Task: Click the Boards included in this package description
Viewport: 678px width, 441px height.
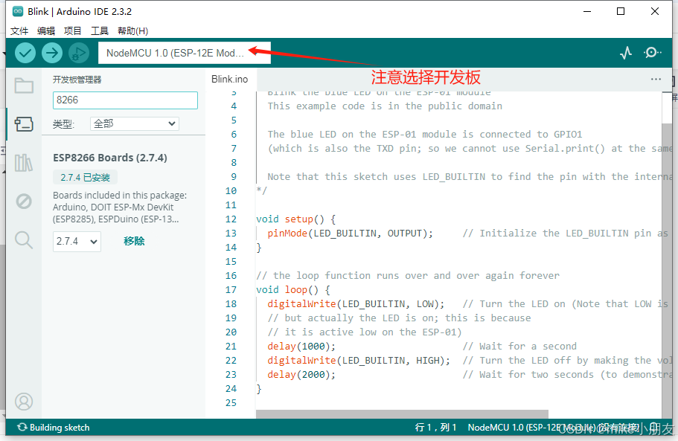Action: (x=120, y=207)
